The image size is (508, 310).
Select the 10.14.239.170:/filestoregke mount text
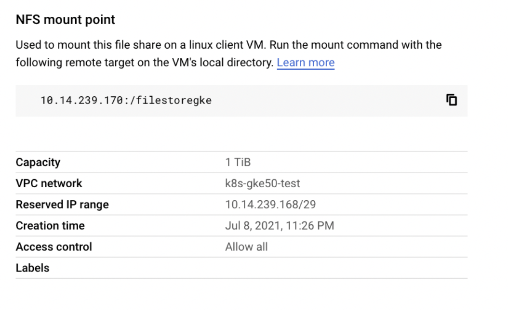(x=126, y=100)
